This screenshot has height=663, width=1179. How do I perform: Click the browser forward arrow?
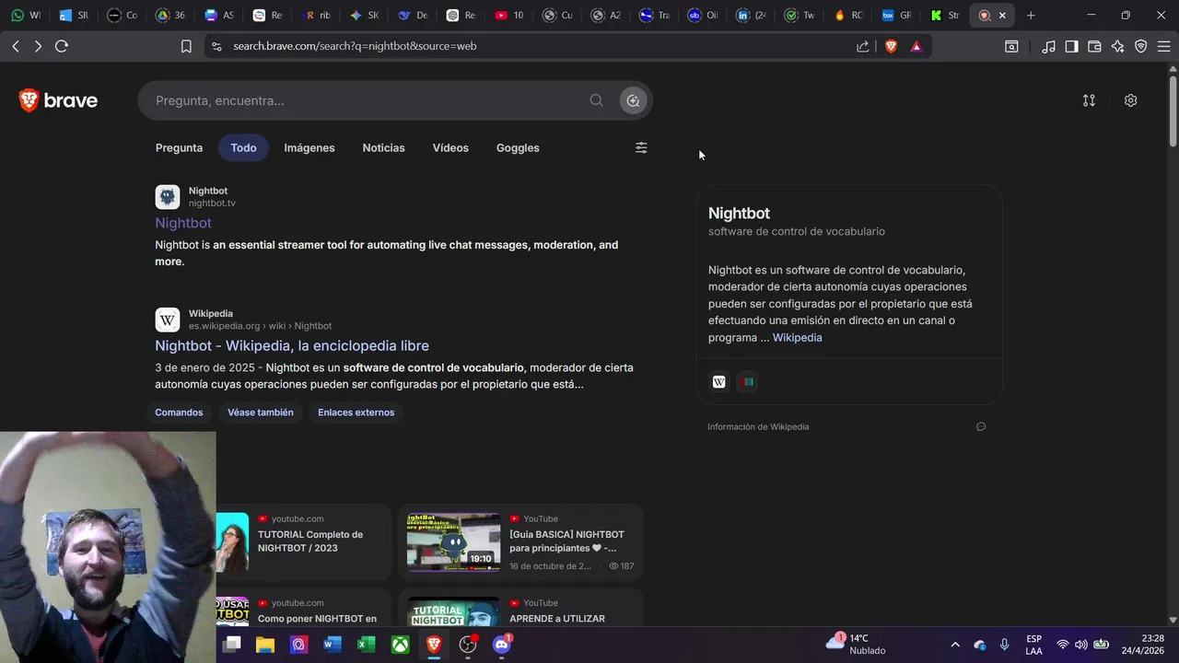click(38, 46)
